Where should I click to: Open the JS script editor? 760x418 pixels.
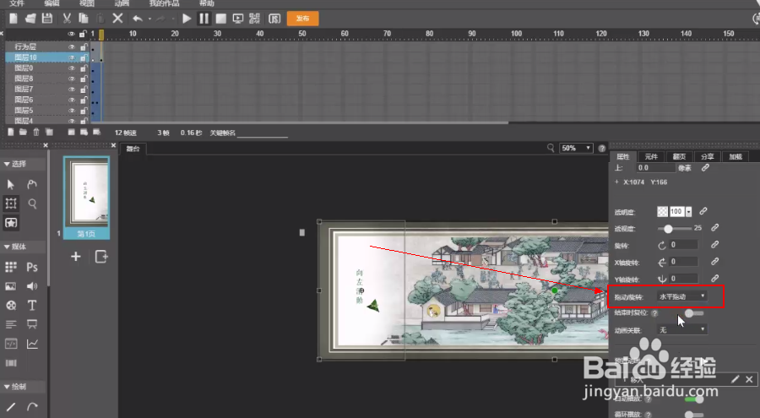coord(274,19)
